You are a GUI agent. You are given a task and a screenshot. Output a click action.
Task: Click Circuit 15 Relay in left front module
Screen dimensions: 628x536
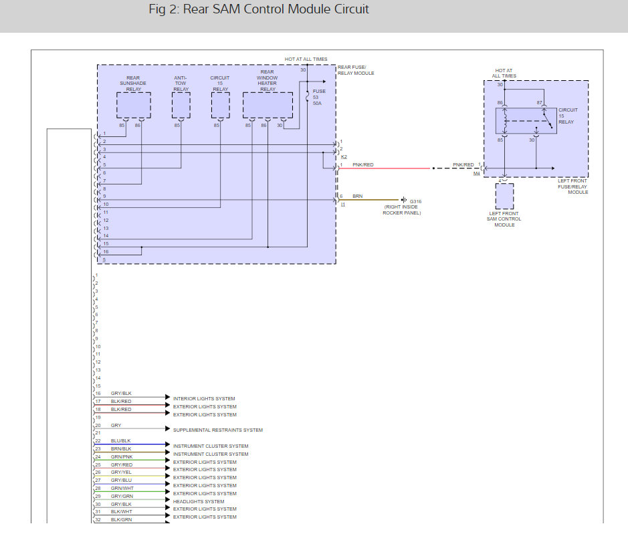[x=526, y=120]
